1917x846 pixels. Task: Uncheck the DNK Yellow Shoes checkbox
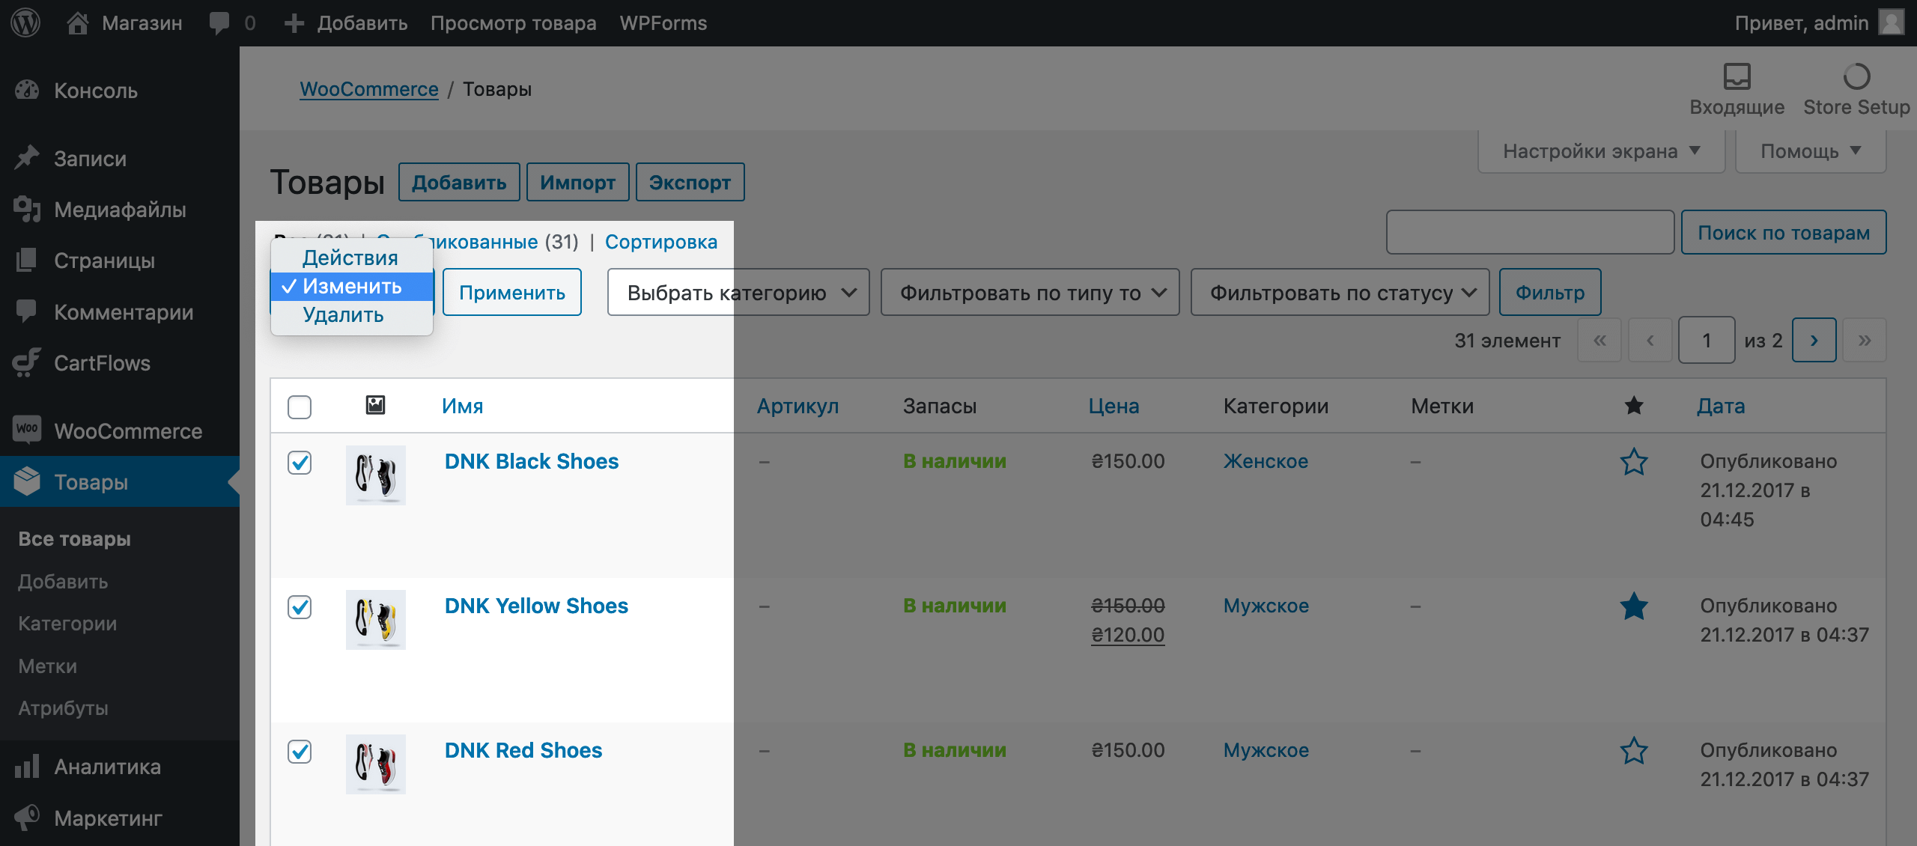click(300, 607)
